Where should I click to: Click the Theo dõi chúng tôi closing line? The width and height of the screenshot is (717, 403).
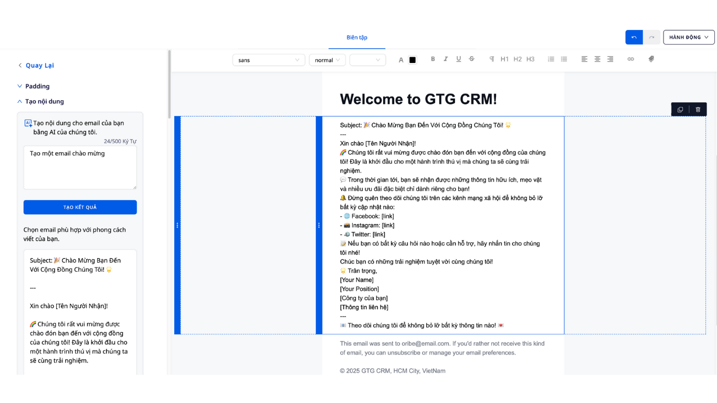tap(422, 325)
